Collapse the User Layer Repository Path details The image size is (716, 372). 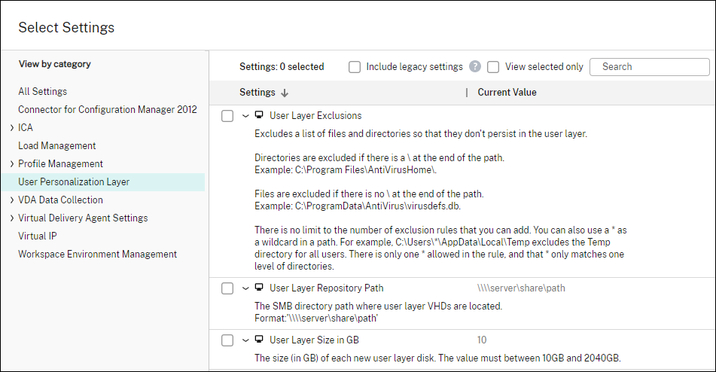pos(245,288)
